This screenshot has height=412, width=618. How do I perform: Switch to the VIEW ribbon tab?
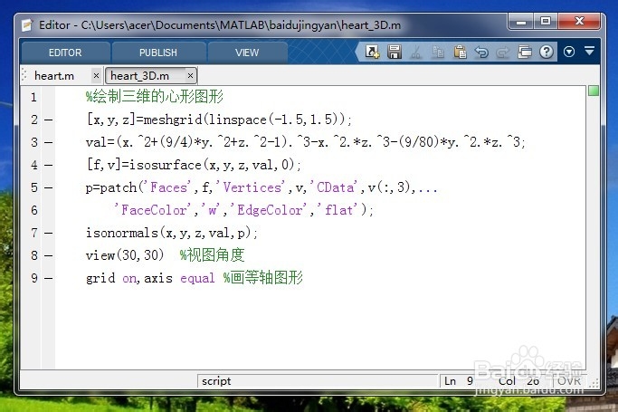247,53
